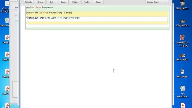Image resolution: width=192 pixels, height=108 pixels.
Task: Select the UKGE PDF desktop icon
Action: click(x=6, y=39)
